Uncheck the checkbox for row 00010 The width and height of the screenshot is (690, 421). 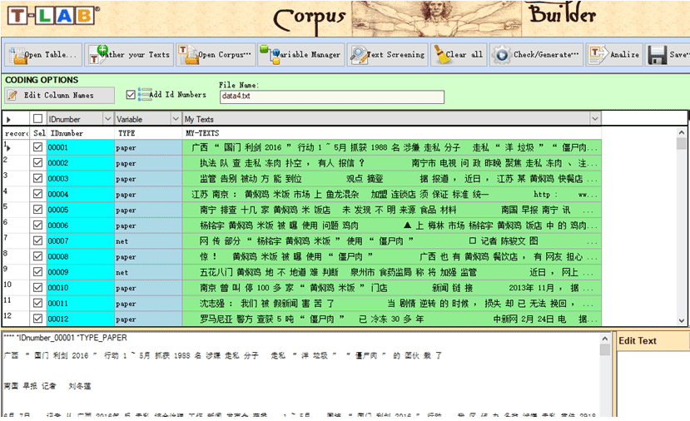pos(37,288)
